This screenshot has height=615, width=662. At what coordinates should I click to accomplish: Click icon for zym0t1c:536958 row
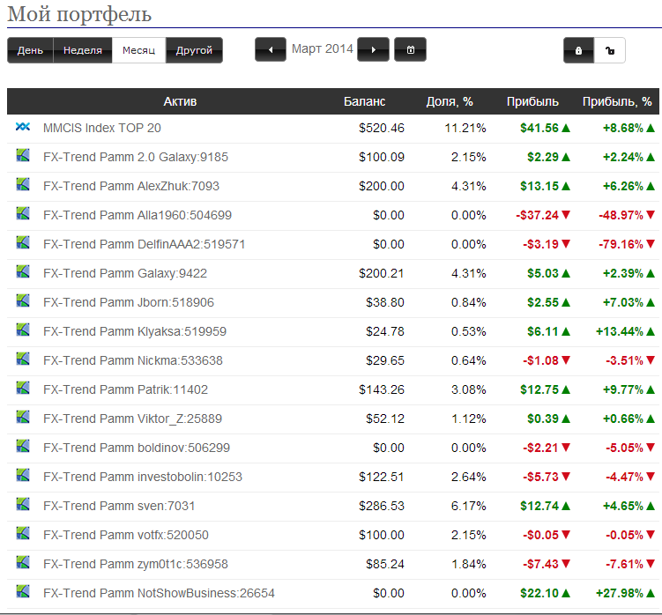pos(23,563)
